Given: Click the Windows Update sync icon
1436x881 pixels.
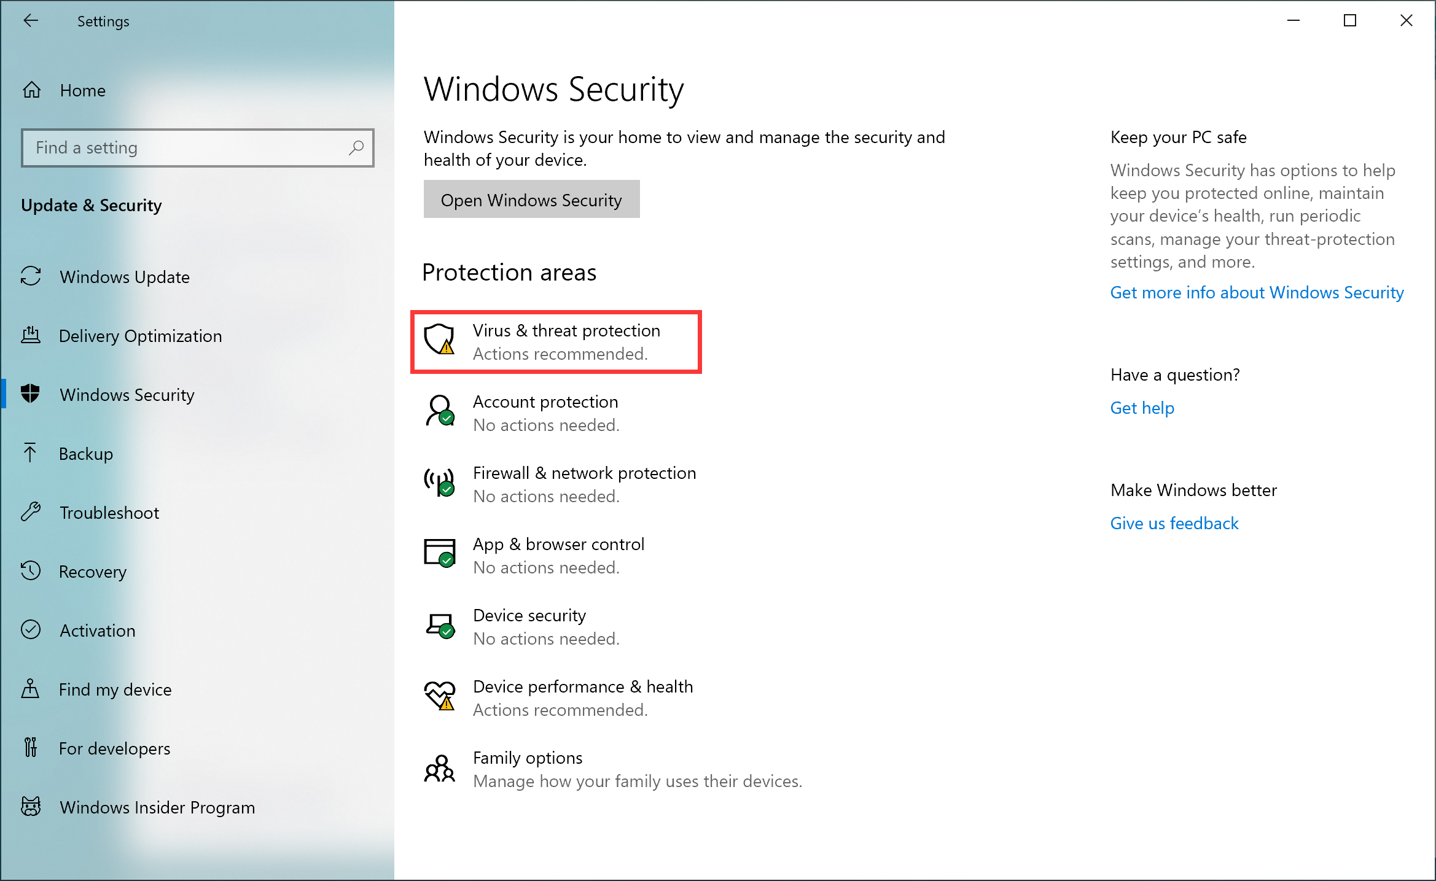Looking at the screenshot, I should click(31, 277).
